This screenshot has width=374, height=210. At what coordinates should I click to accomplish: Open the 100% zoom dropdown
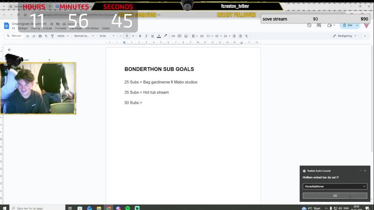pos(63,36)
